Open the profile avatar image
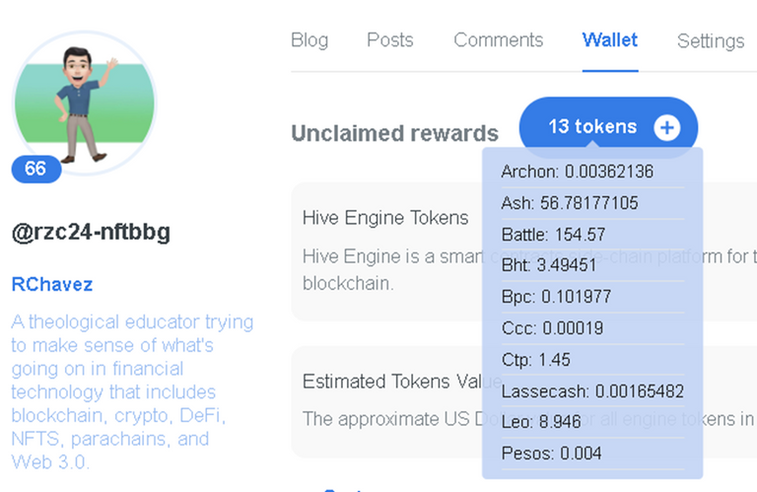The image size is (757, 492). (x=85, y=103)
